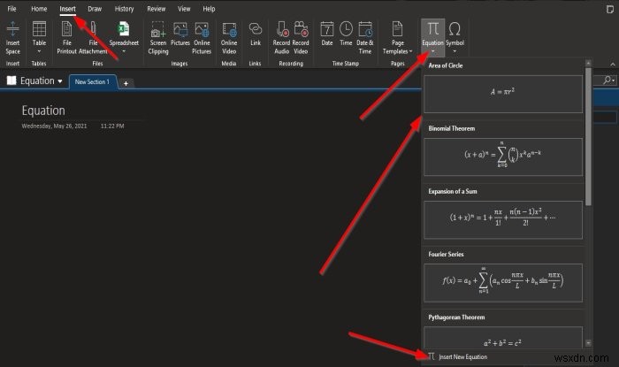Click the gallery scroll down arrow
The width and height of the screenshot is (619, 367).
point(588,343)
